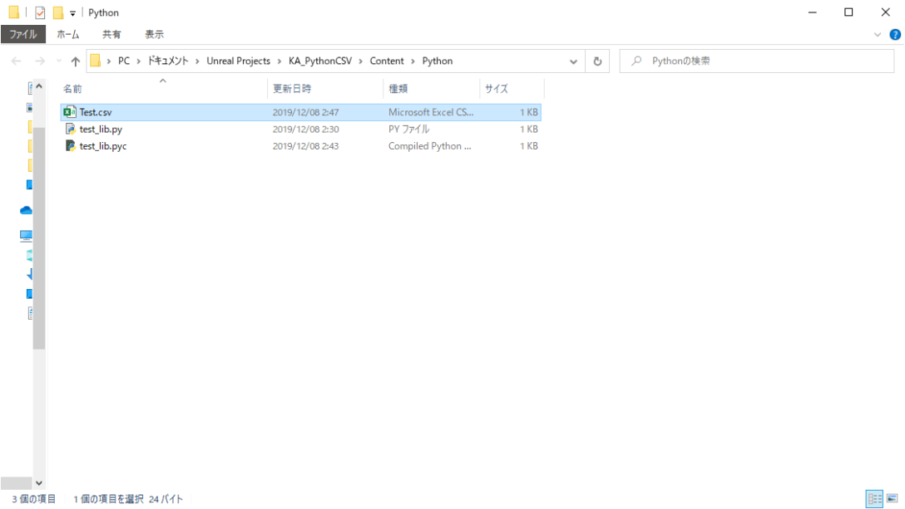The width and height of the screenshot is (905, 509).
Task: Click the test_lib.py Python file icon
Action: pos(70,129)
